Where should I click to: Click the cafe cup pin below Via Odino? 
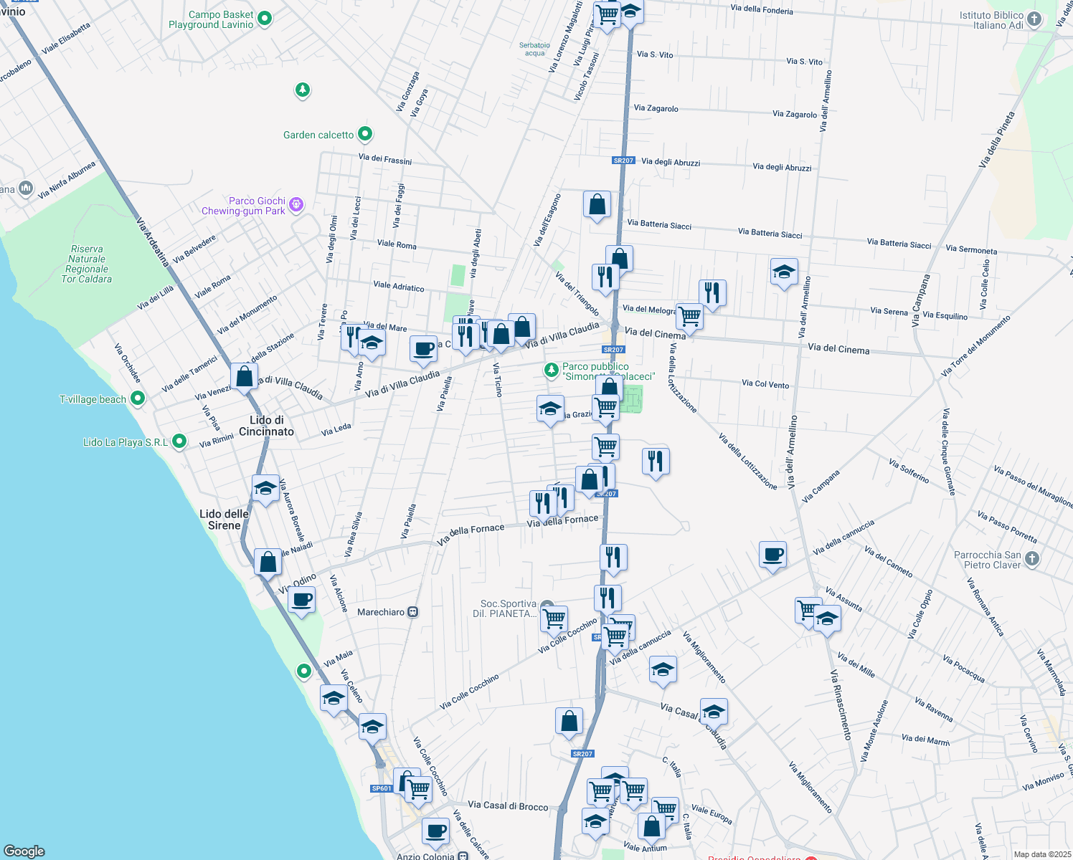tap(301, 601)
